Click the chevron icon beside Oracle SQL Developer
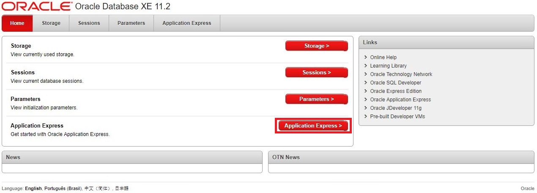 pyautogui.click(x=366, y=83)
